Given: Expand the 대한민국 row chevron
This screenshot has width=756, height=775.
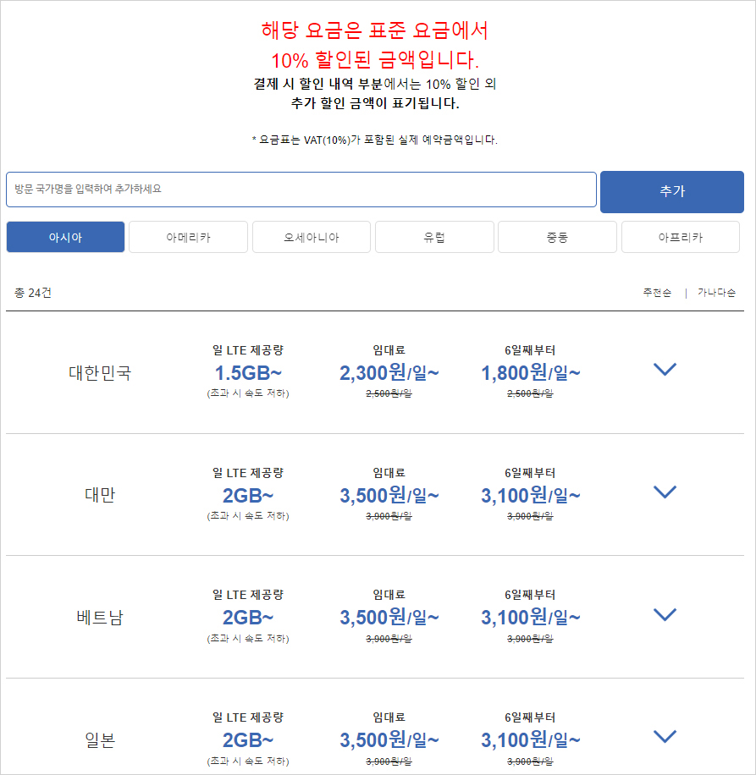Looking at the screenshot, I should [665, 369].
